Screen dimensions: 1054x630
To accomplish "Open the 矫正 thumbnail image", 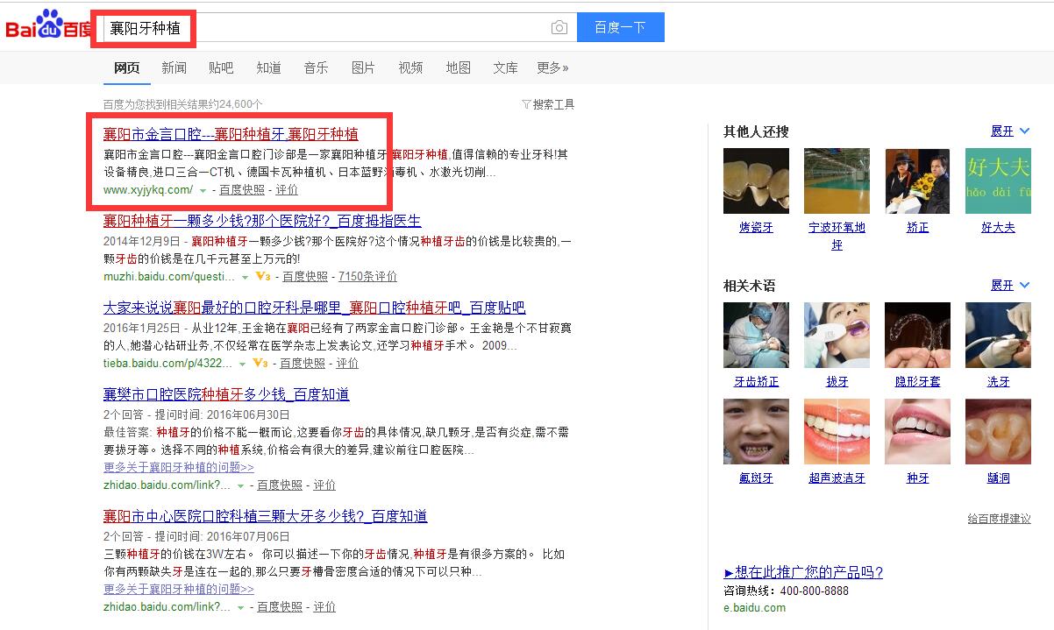I will (917, 181).
